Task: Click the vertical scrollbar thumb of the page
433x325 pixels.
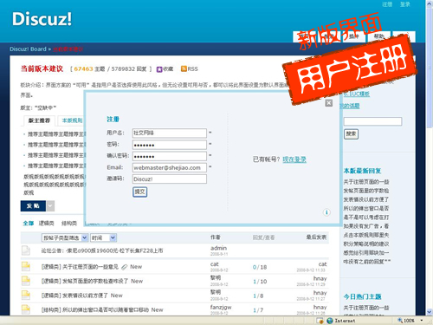Action: (430, 67)
